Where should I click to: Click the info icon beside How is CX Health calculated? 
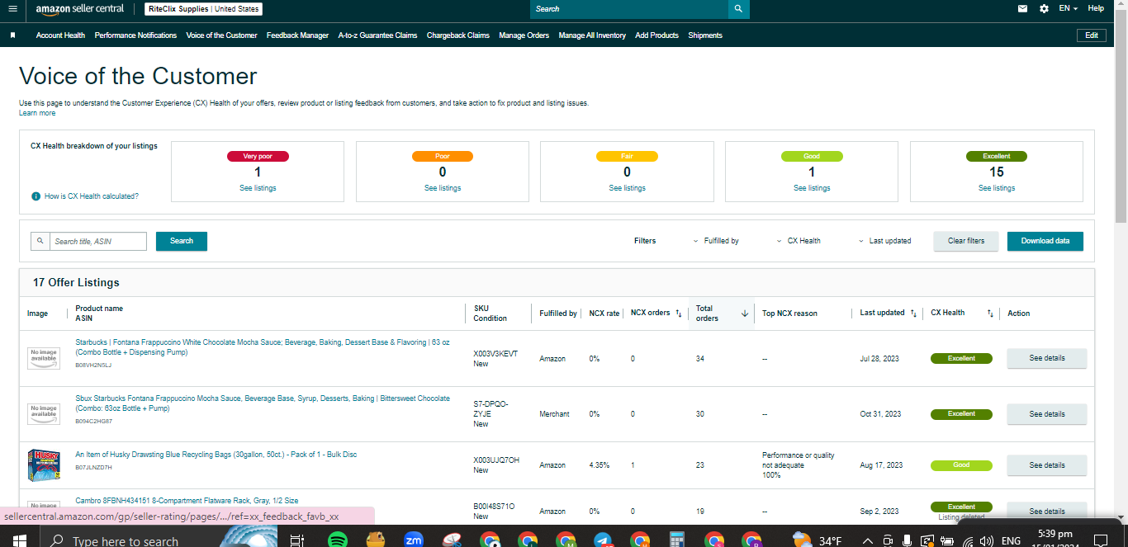coord(36,196)
